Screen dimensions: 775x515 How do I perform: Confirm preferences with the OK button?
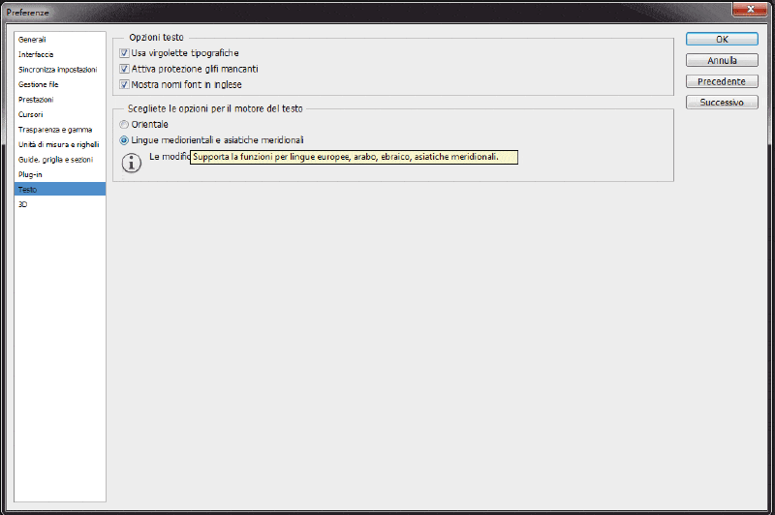722,40
